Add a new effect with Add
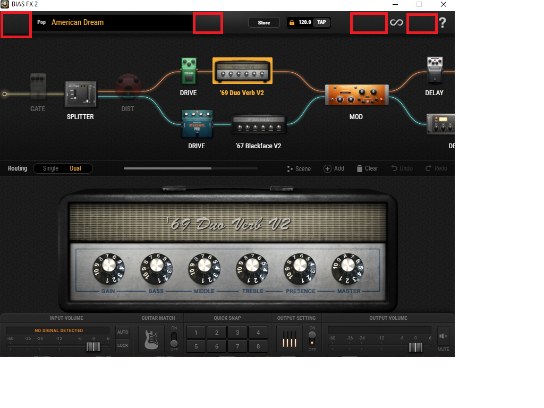The width and height of the screenshot is (544, 408). tap(334, 168)
